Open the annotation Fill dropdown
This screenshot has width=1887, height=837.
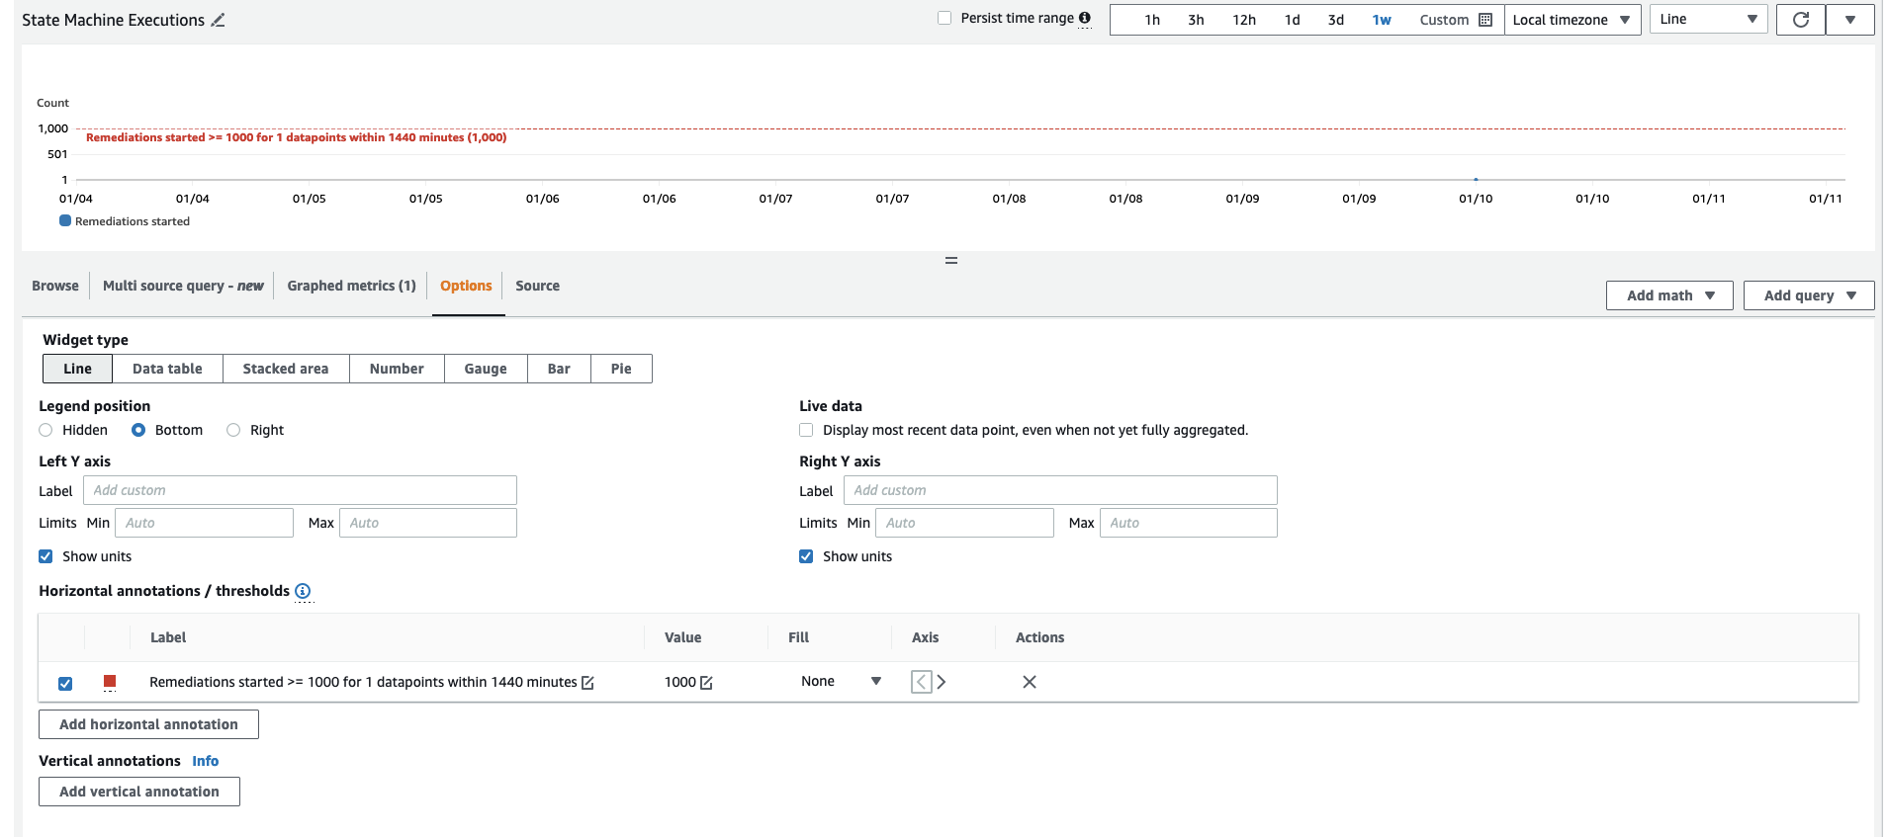click(841, 681)
